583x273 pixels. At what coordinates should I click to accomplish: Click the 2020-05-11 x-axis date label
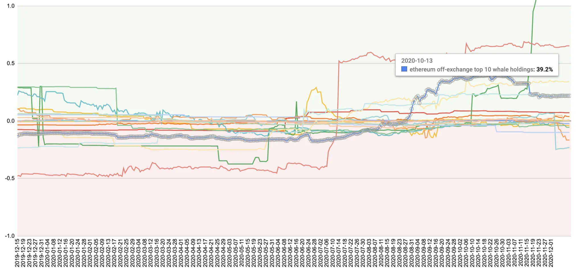pos(241,253)
